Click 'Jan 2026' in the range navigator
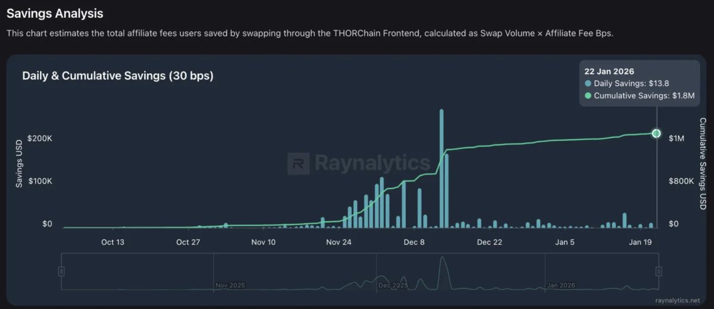714x309 pixels. click(x=561, y=285)
